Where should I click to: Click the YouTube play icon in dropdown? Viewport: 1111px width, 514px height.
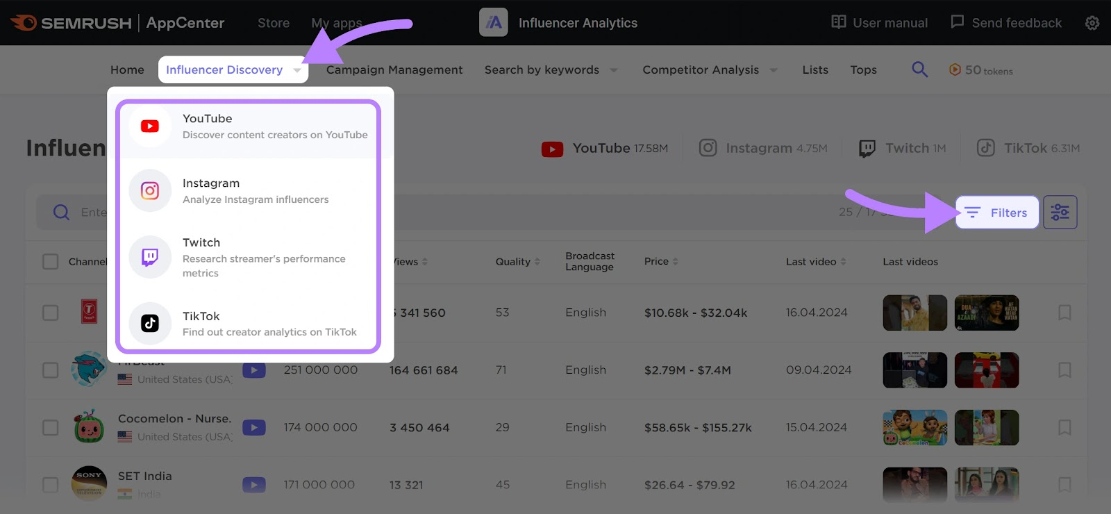150,126
